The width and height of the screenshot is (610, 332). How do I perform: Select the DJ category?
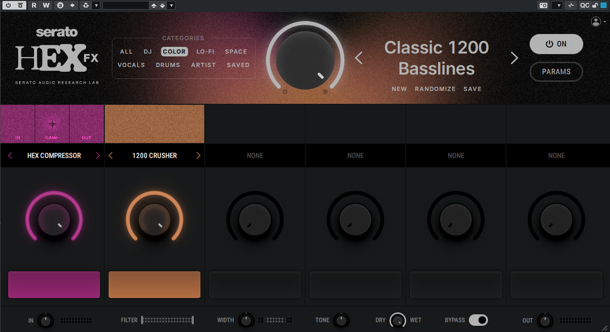coord(148,52)
